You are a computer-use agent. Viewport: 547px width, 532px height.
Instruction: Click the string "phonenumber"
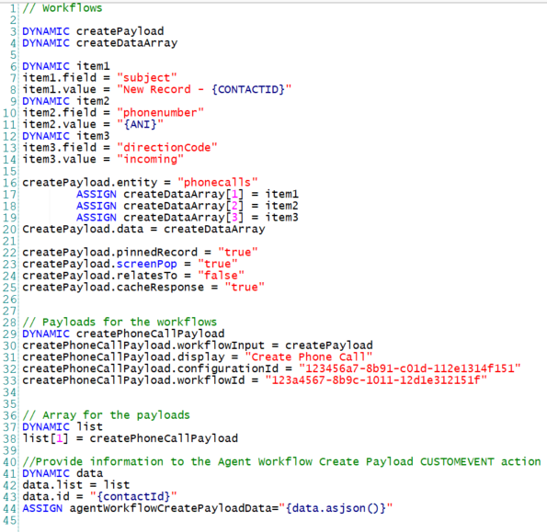point(160,113)
